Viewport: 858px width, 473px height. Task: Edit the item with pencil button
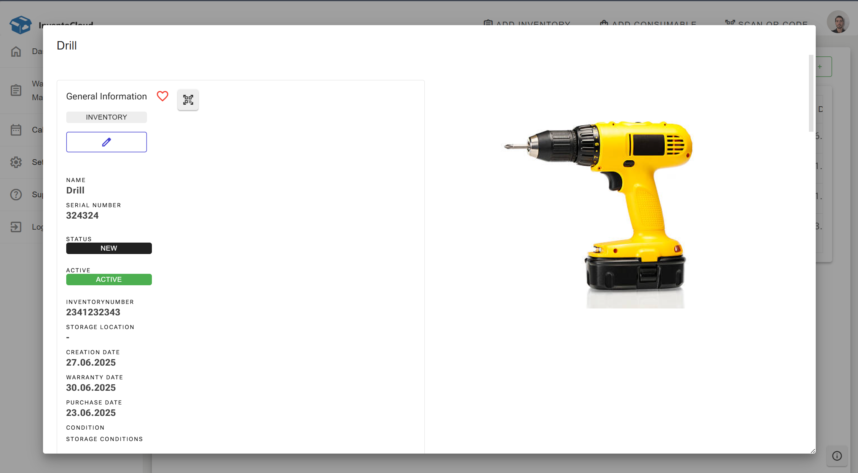pyautogui.click(x=107, y=142)
